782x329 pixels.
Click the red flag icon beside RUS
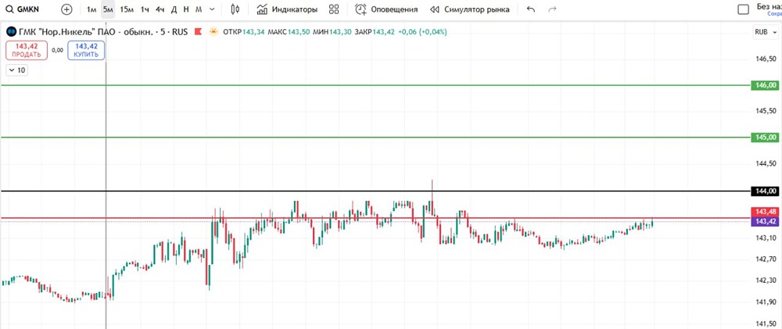[198, 32]
